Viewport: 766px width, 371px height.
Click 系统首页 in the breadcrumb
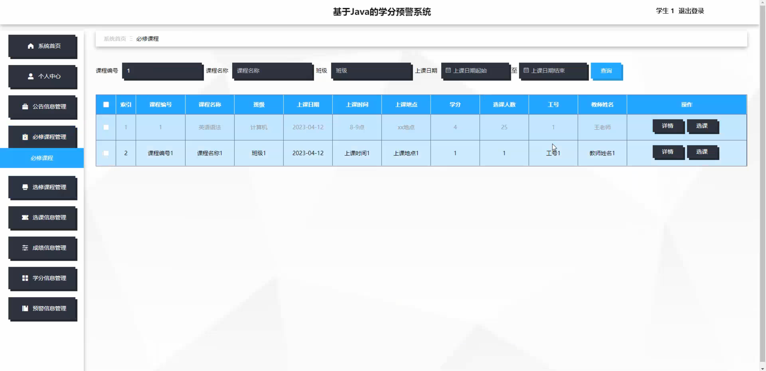[x=115, y=39]
